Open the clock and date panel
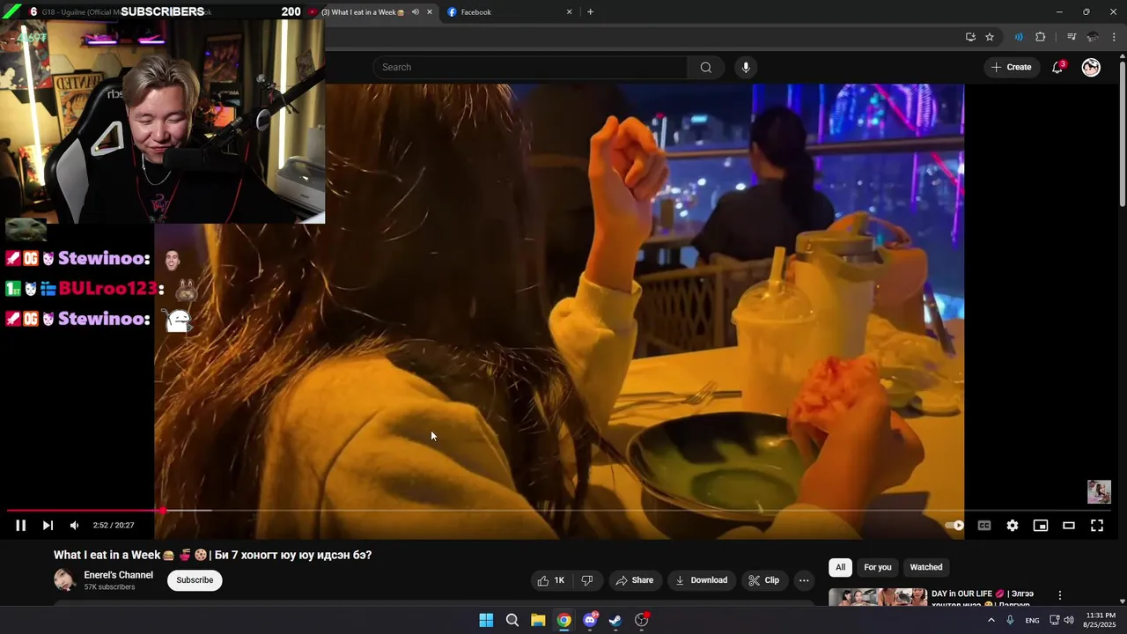 coord(1101,620)
